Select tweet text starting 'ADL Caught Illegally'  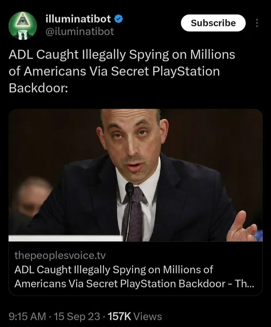[x=122, y=71]
